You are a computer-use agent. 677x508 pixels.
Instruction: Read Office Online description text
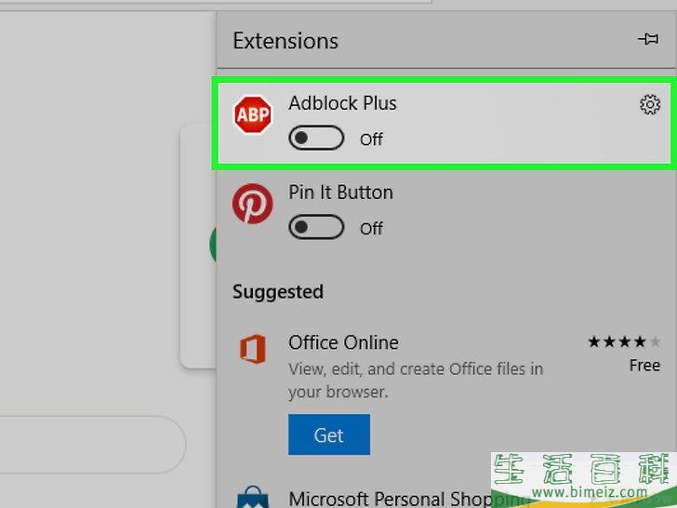[x=416, y=381]
